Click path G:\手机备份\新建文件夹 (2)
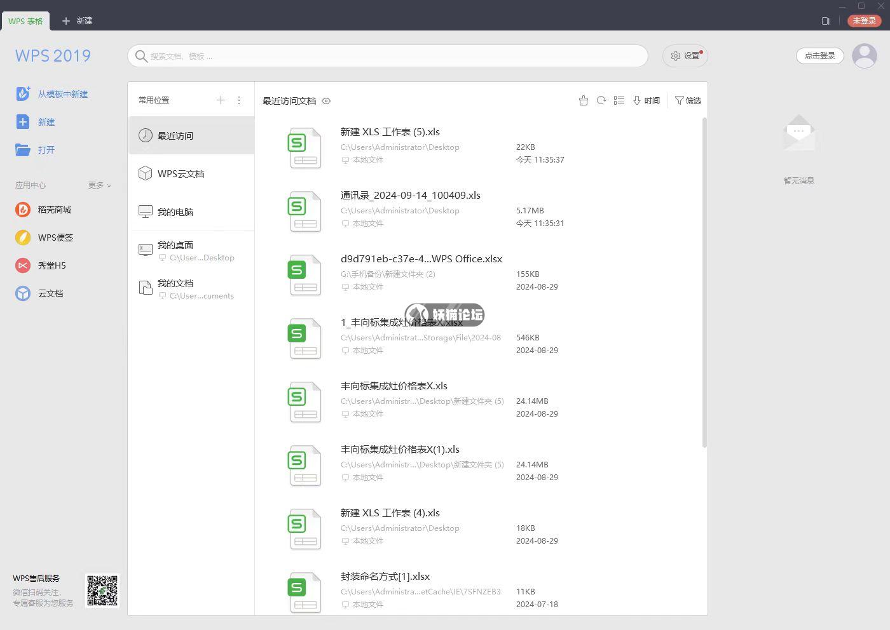The image size is (890, 630). (388, 274)
